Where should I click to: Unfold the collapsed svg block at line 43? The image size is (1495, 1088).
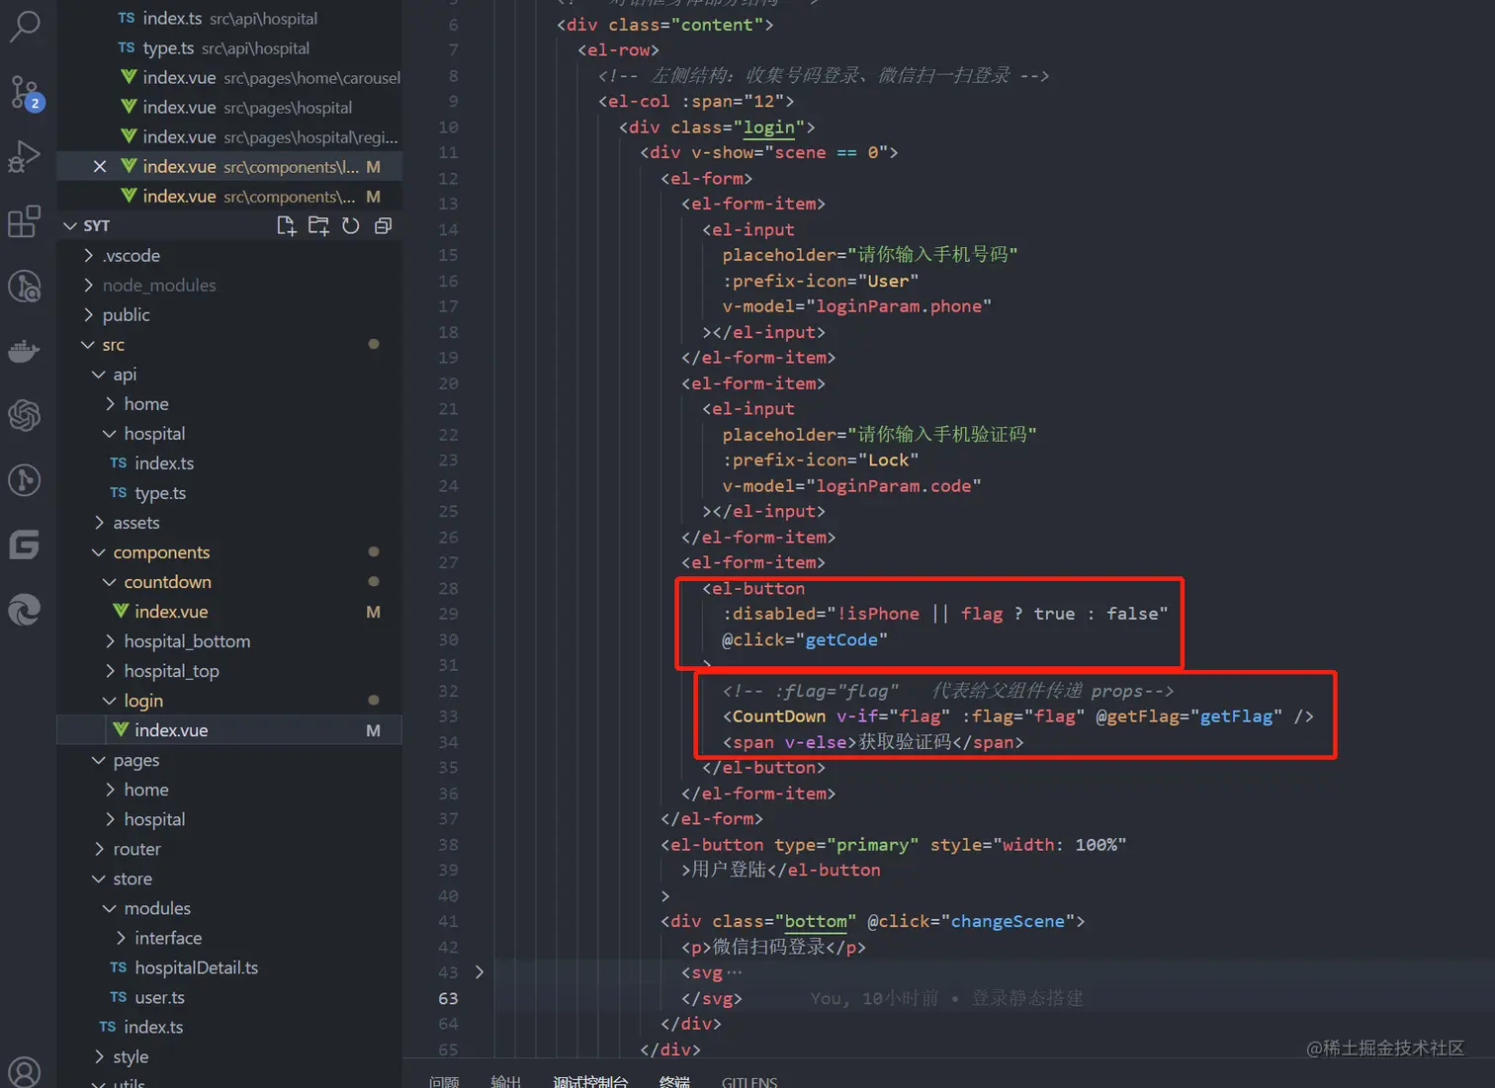(x=480, y=972)
